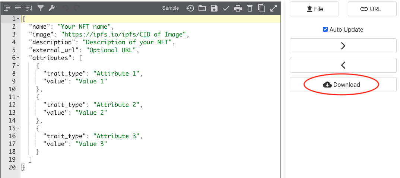Image resolution: width=400 pixels, height=178 pixels.
Task: Click the Download button
Action: coord(343,85)
